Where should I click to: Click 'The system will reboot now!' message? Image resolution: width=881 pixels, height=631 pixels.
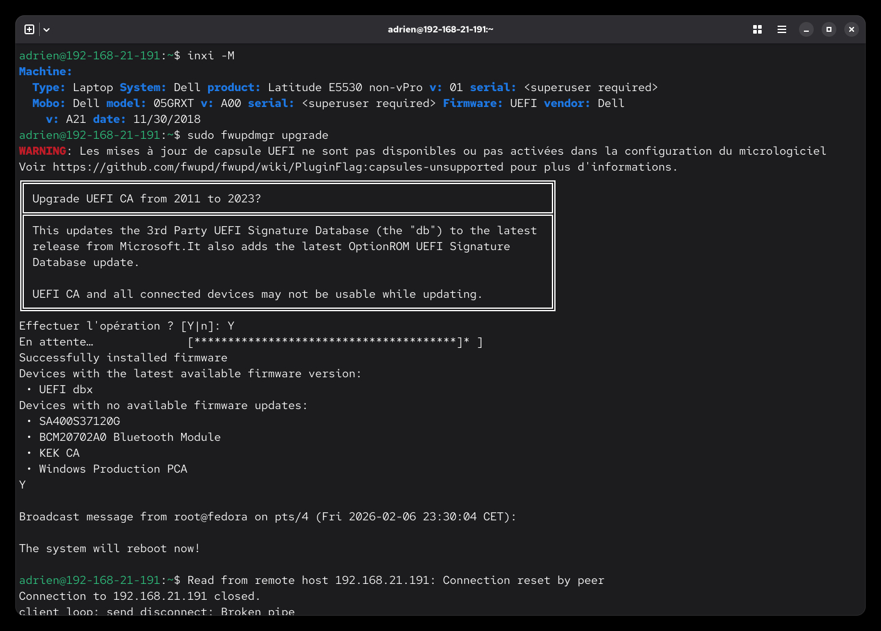coord(110,548)
